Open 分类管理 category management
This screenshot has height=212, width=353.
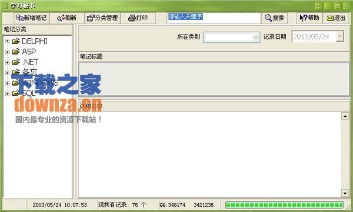click(x=102, y=18)
